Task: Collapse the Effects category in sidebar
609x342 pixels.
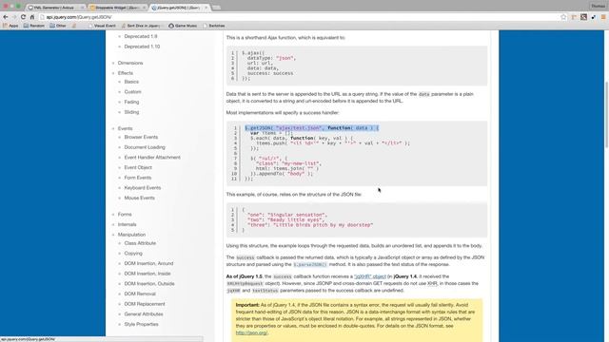Action: 125,73
